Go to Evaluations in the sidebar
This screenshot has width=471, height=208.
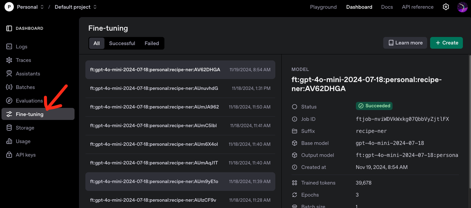pyautogui.click(x=38, y=101)
